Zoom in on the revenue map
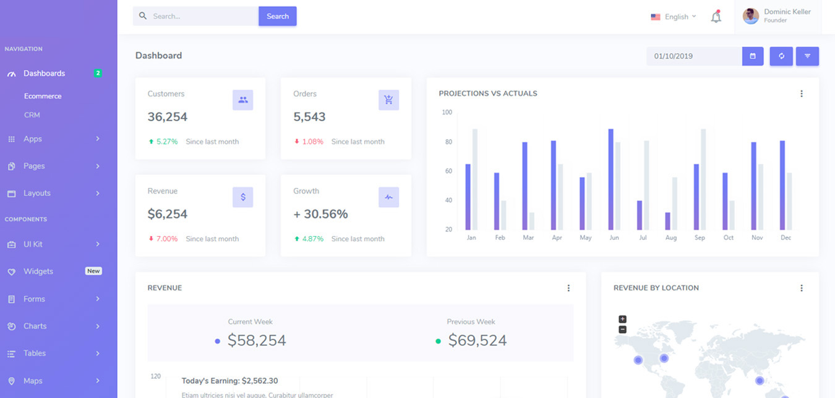This screenshot has height=398, width=835. [x=622, y=320]
